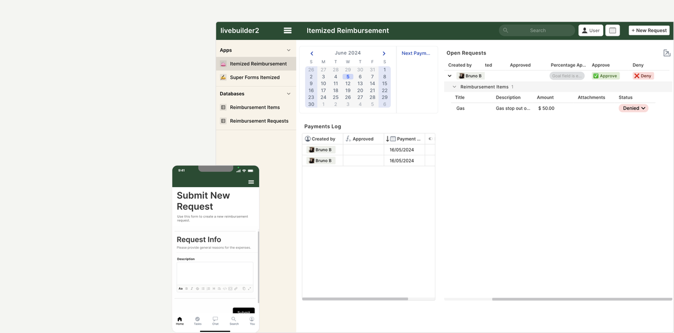
Task: Click the + New Request button
Action: 649,30
